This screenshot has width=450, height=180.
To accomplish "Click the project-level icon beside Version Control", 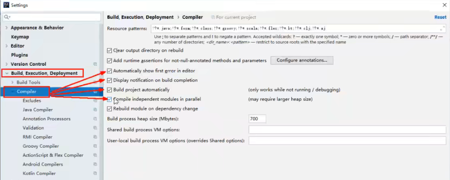I will pyautogui.click(x=95, y=64).
